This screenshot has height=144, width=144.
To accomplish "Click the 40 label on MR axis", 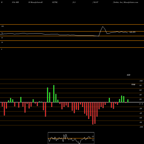I will (141, 95).
